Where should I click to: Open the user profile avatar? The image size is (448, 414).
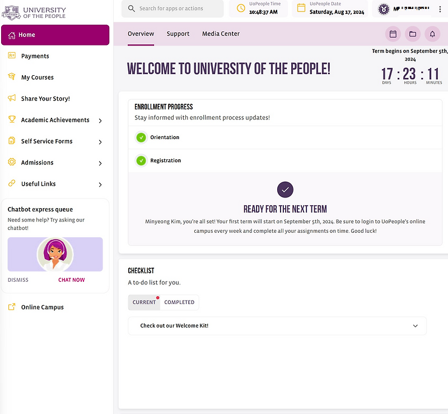[x=384, y=9]
